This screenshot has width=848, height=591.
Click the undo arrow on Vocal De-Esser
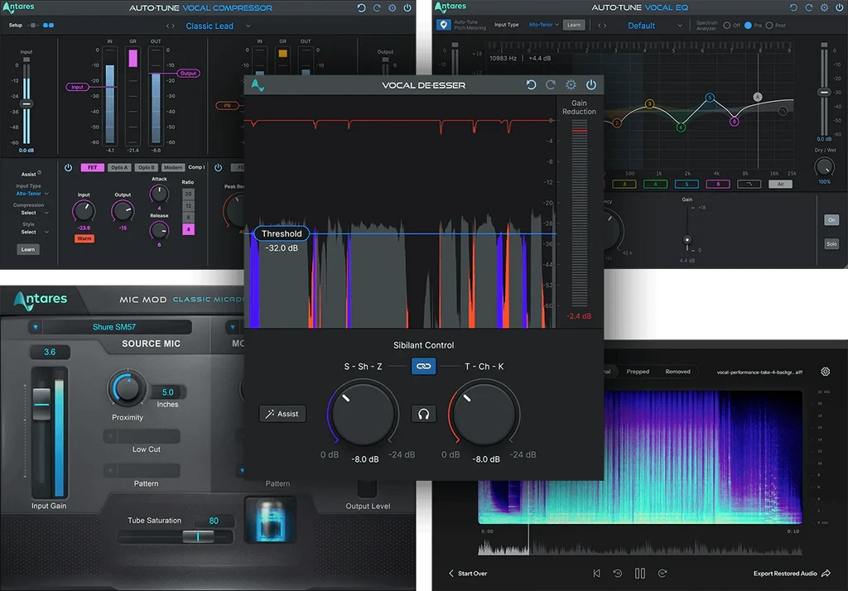[x=532, y=84]
